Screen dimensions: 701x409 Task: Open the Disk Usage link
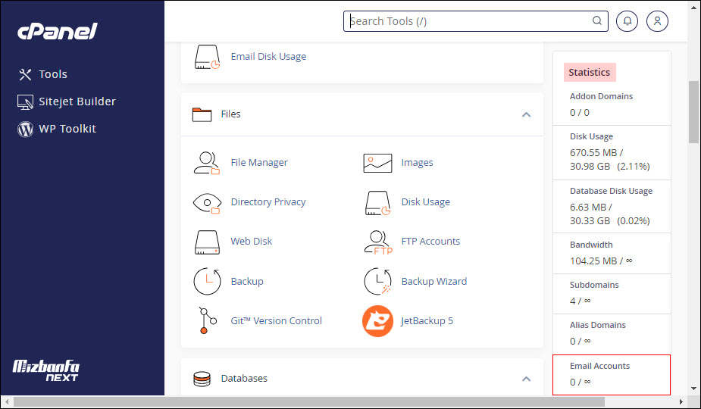[x=425, y=202]
